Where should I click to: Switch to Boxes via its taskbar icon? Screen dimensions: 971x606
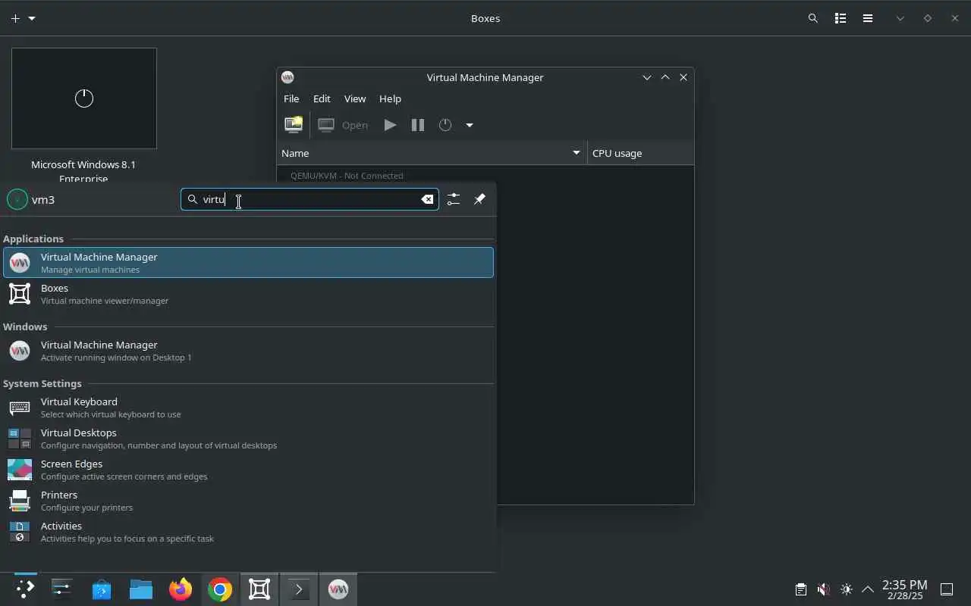pos(259,589)
